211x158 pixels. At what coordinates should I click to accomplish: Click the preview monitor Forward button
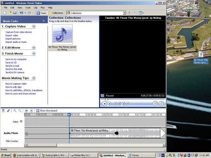pyautogui.click(x=128, y=104)
